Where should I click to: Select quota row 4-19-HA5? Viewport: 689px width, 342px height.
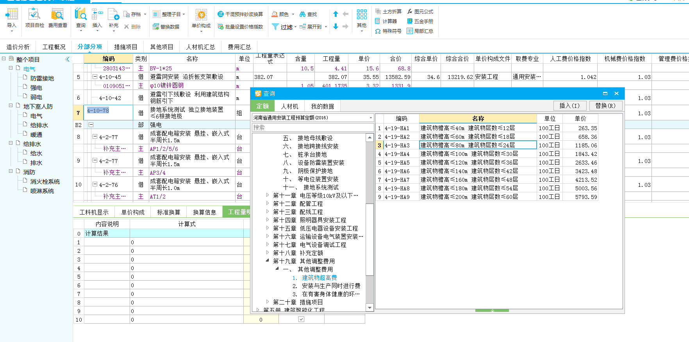(487, 163)
